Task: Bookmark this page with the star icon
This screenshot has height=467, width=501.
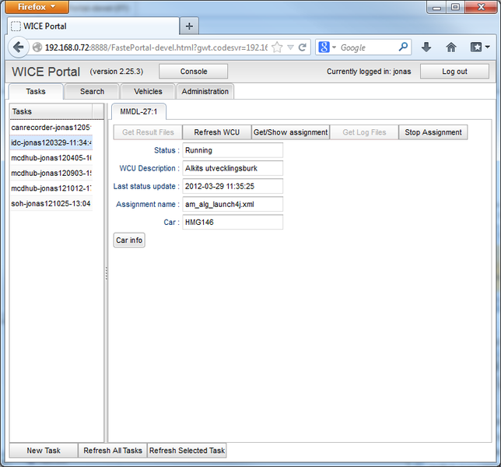Action: click(277, 47)
